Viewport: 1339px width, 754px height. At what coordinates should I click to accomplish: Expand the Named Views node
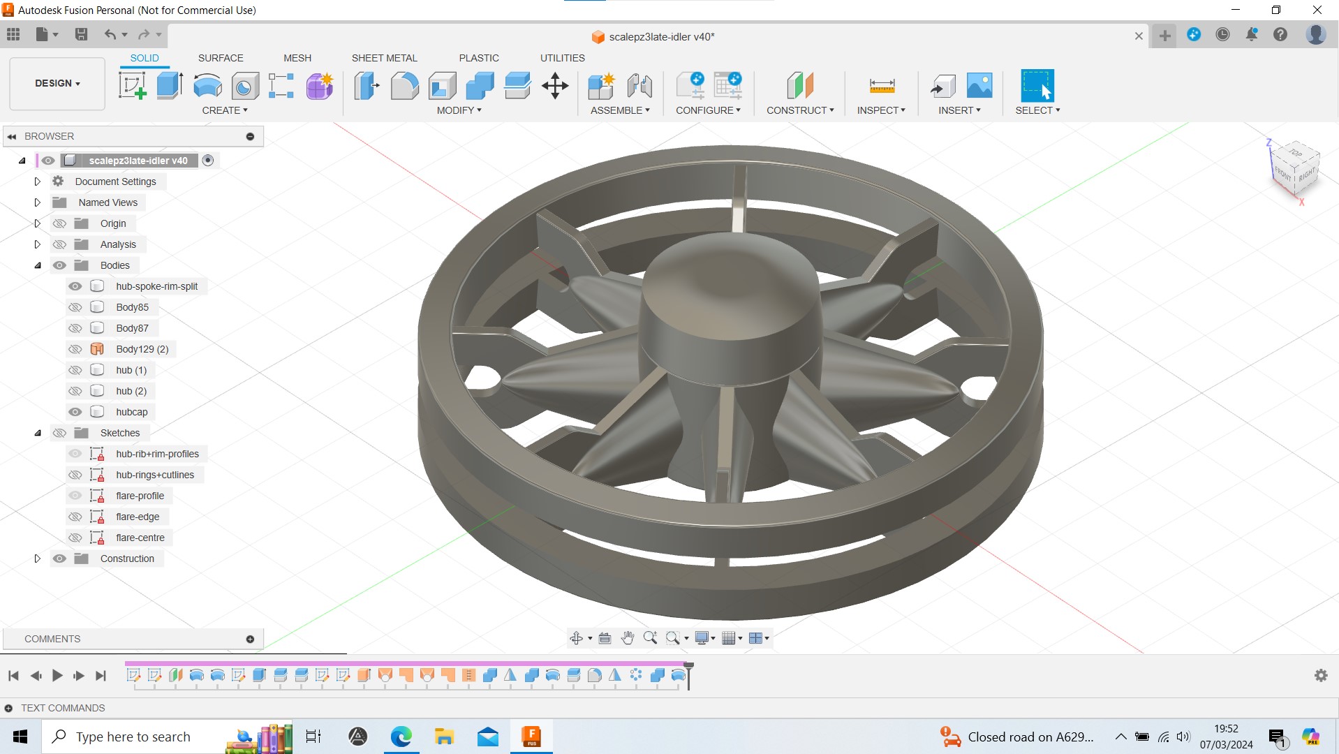(x=38, y=202)
